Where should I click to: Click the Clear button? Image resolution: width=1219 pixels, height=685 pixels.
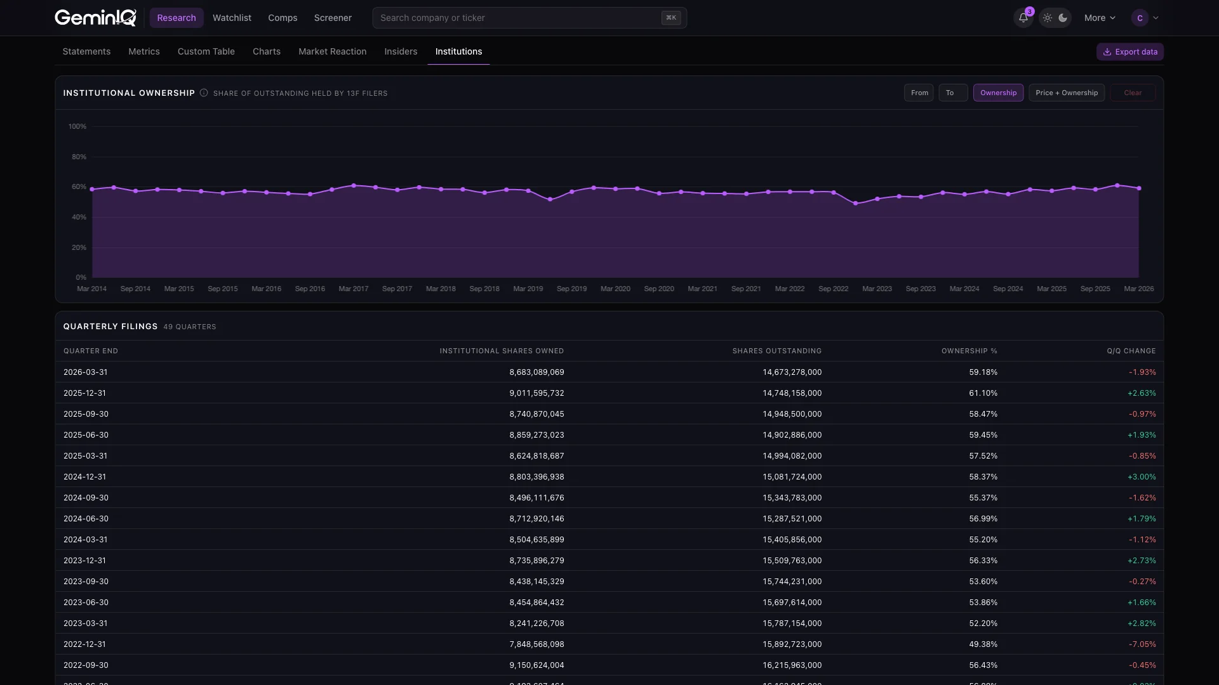click(1133, 93)
